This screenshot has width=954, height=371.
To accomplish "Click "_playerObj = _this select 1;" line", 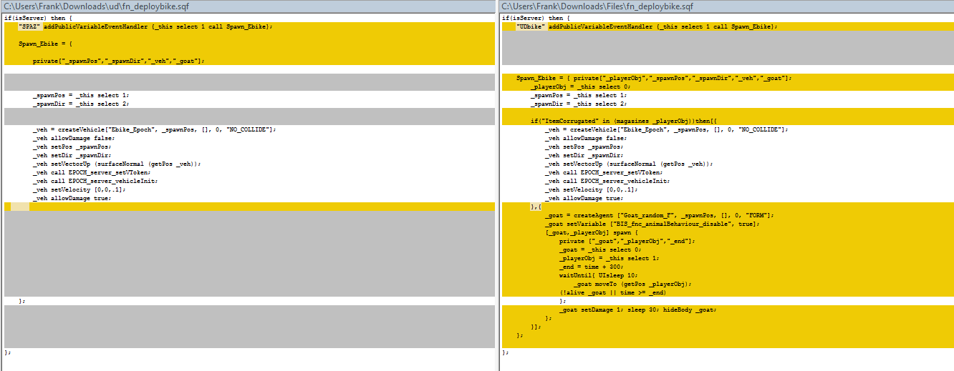I will click(x=607, y=258).
